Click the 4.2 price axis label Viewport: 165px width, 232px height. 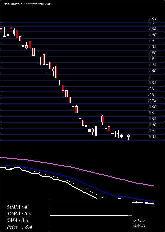pyautogui.click(x=151, y=59)
